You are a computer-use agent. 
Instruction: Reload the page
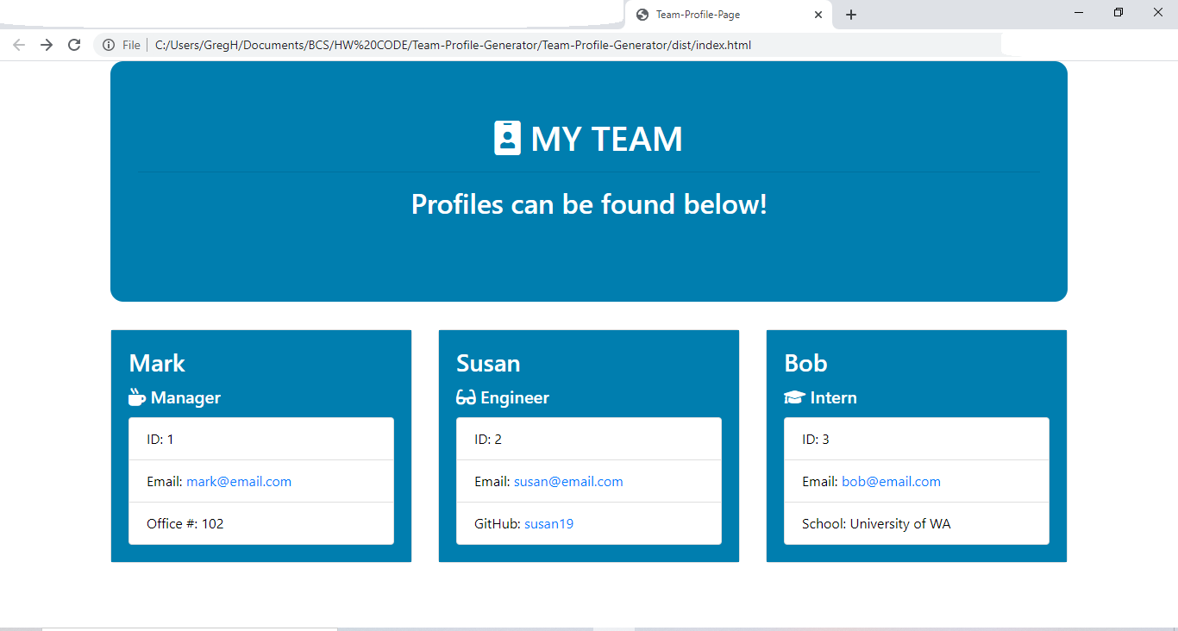click(x=73, y=45)
